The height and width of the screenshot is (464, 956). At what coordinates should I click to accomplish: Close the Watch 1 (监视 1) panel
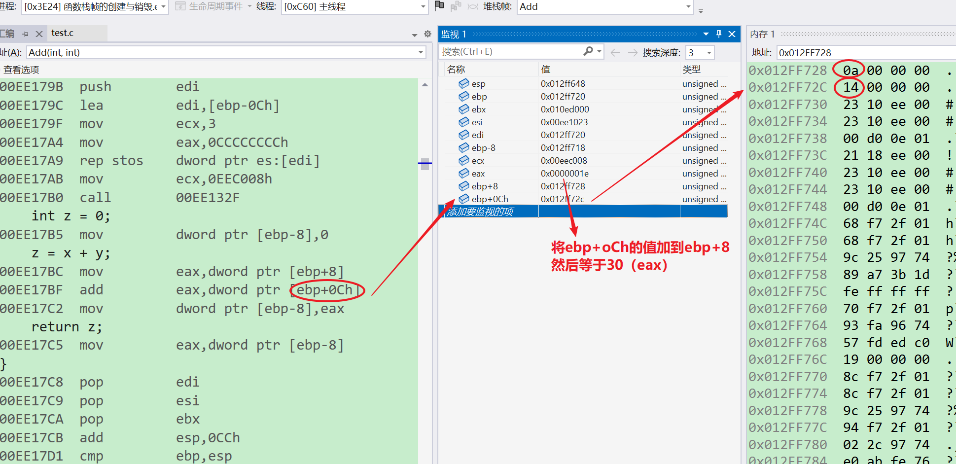732,34
